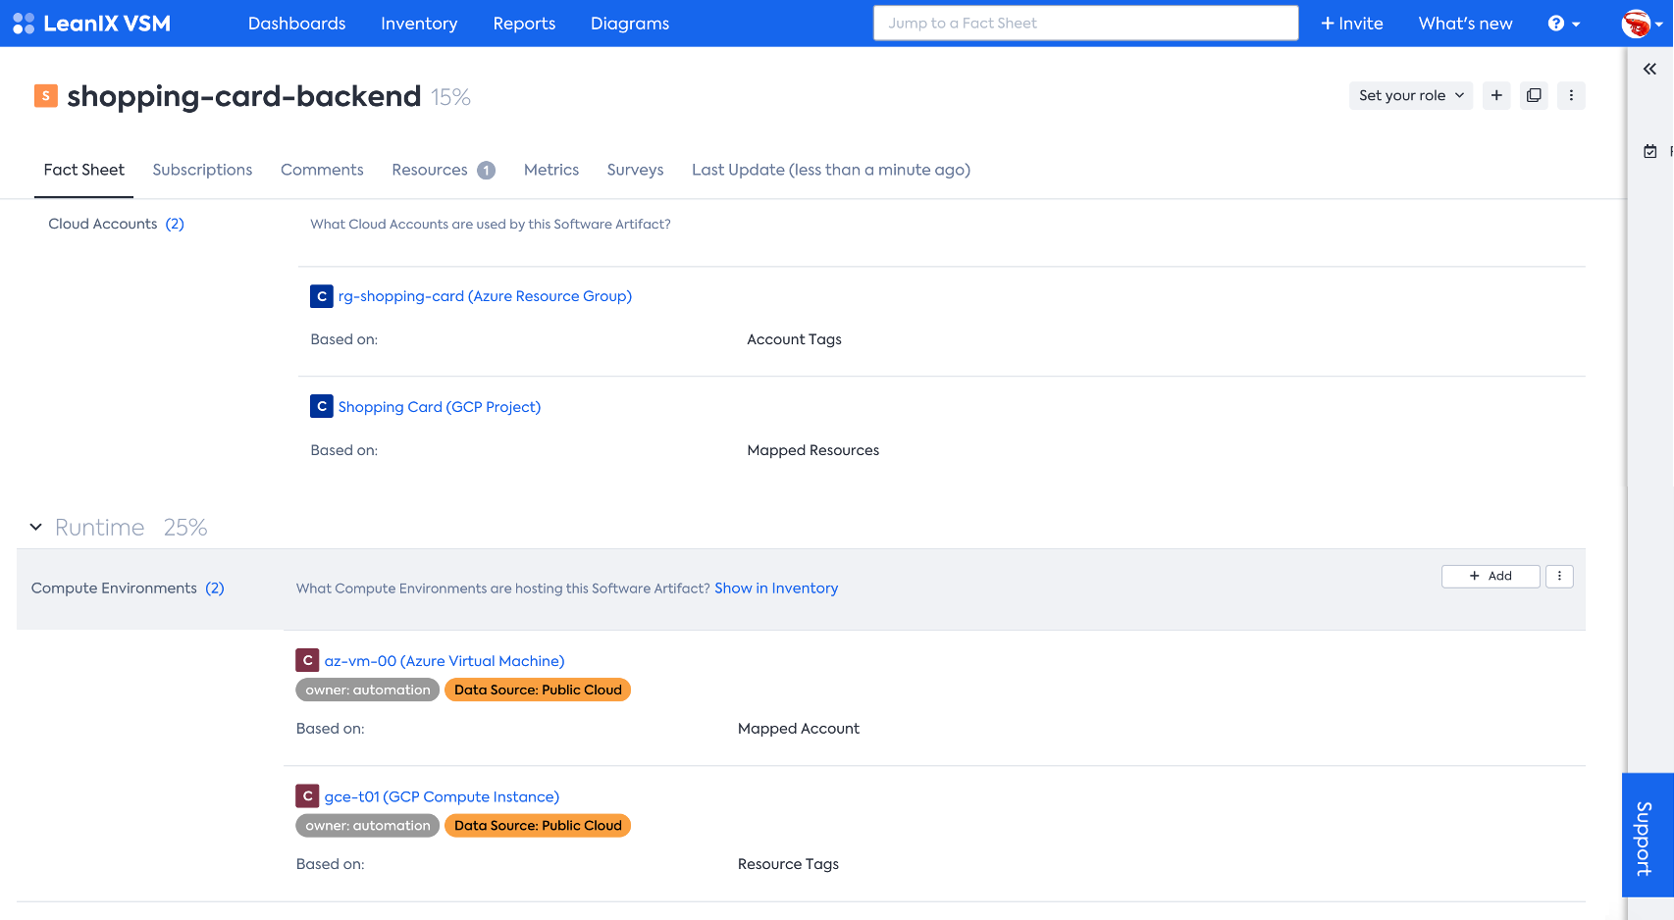Open the Fact Sheet more options menu
This screenshot has width=1674, height=920.
point(1571,95)
